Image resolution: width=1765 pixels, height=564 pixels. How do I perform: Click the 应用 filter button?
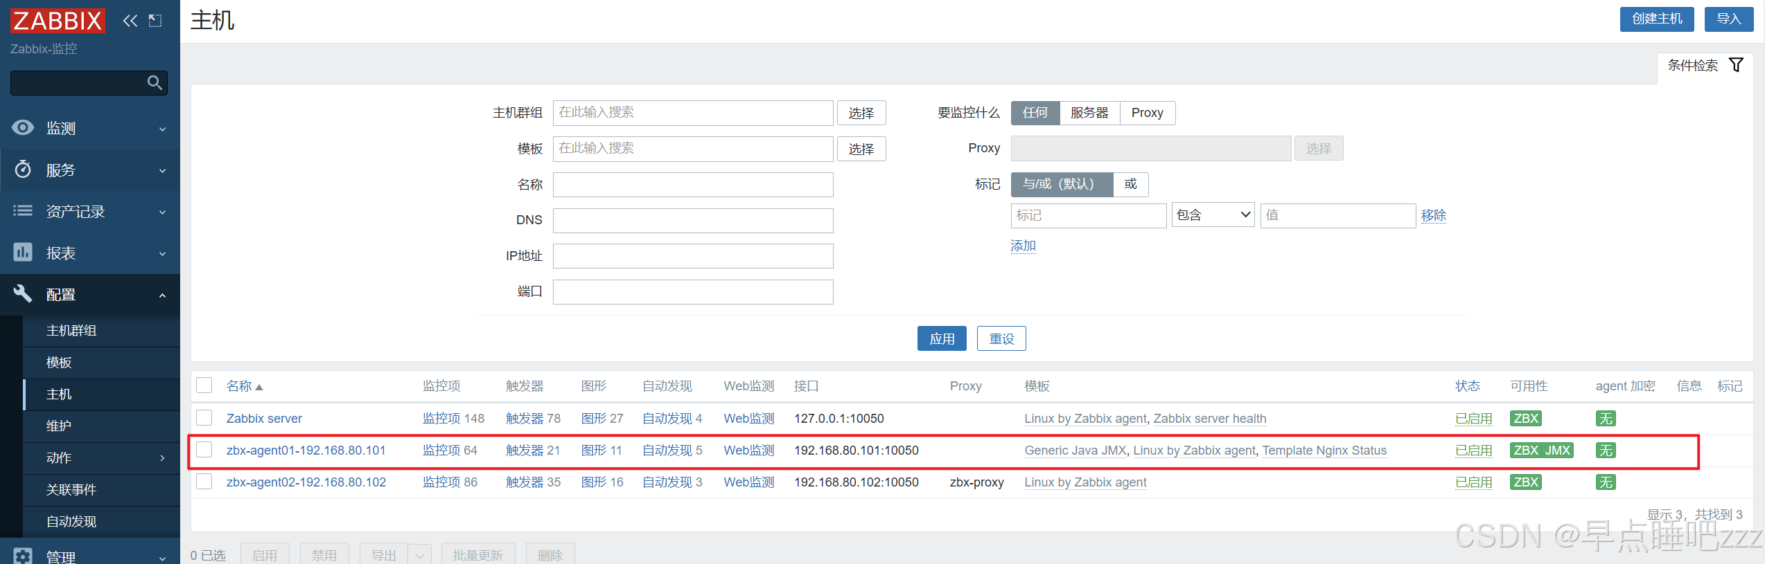point(942,338)
